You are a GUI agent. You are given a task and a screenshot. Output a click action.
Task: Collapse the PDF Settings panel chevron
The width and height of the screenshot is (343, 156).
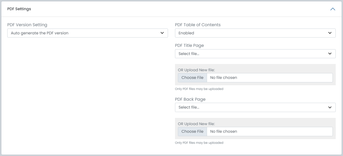tap(333, 9)
